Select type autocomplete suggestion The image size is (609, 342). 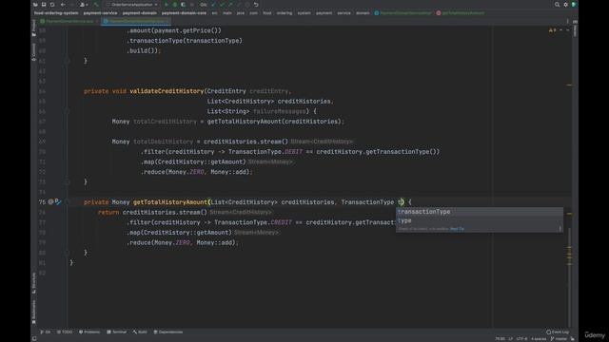(480, 220)
